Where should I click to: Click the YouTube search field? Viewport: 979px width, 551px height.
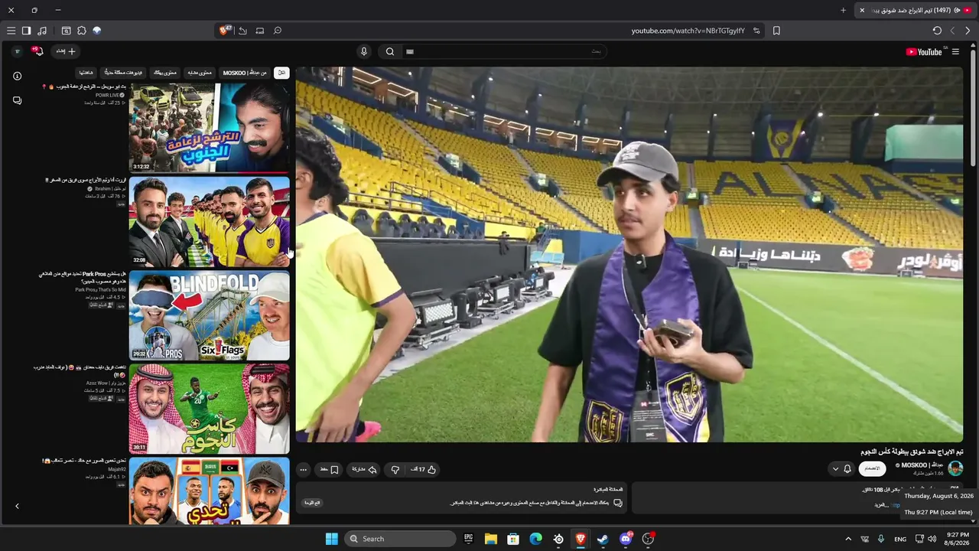[503, 51]
